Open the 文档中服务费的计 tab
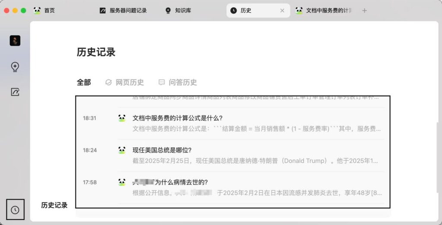Image resolution: width=442 pixels, height=225 pixels. pyautogui.click(x=324, y=10)
